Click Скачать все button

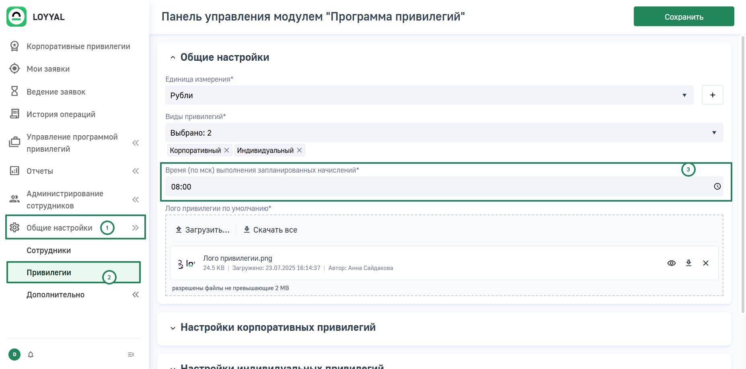[x=271, y=230]
